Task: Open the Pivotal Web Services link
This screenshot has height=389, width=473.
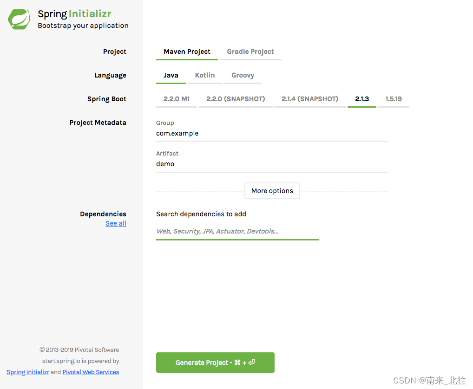Action: pos(90,372)
